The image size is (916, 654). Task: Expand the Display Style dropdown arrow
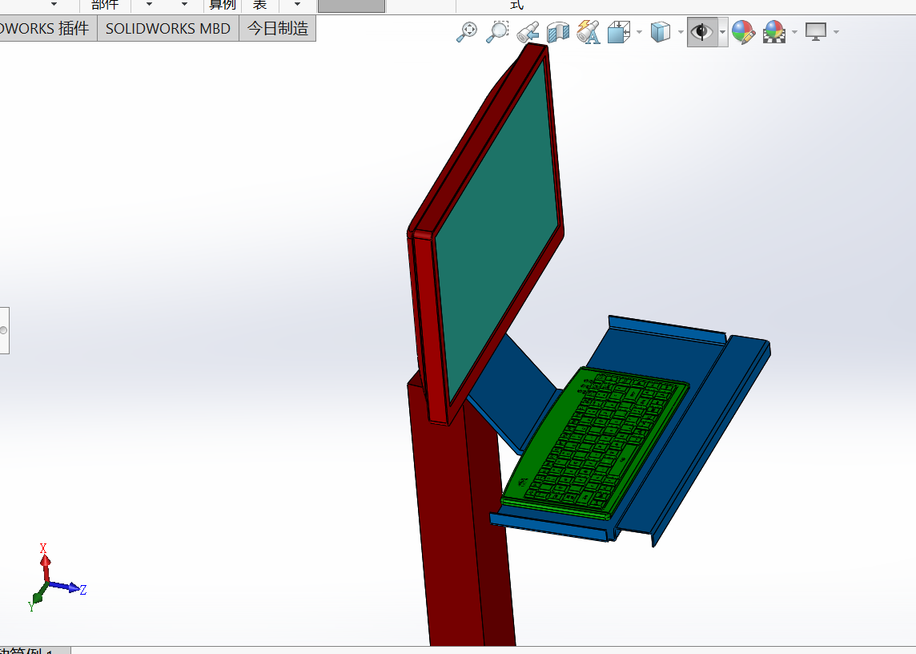pos(681,31)
